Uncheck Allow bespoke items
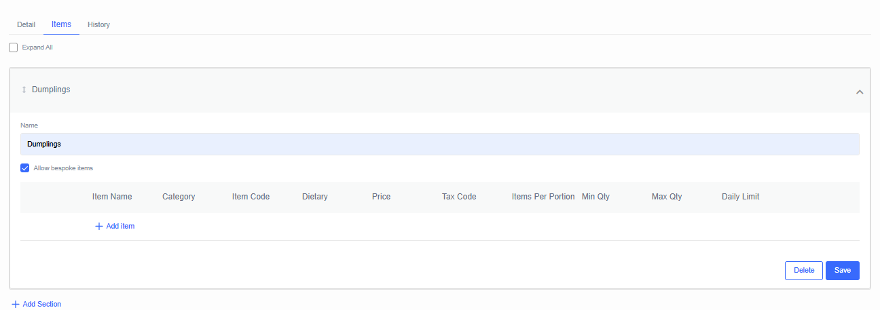The image size is (880, 310). click(25, 168)
